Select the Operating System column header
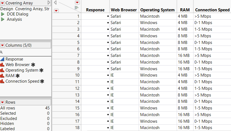This screenshot has width=231, height=131. coord(157,10)
